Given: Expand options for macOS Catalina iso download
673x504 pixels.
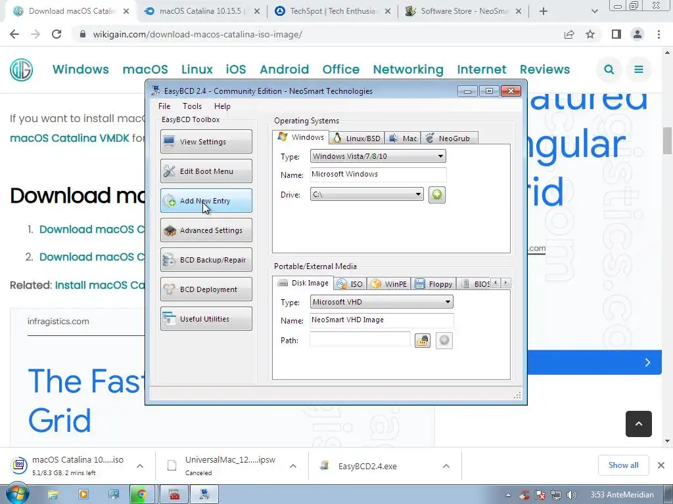Looking at the screenshot, I should [x=140, y=466].
